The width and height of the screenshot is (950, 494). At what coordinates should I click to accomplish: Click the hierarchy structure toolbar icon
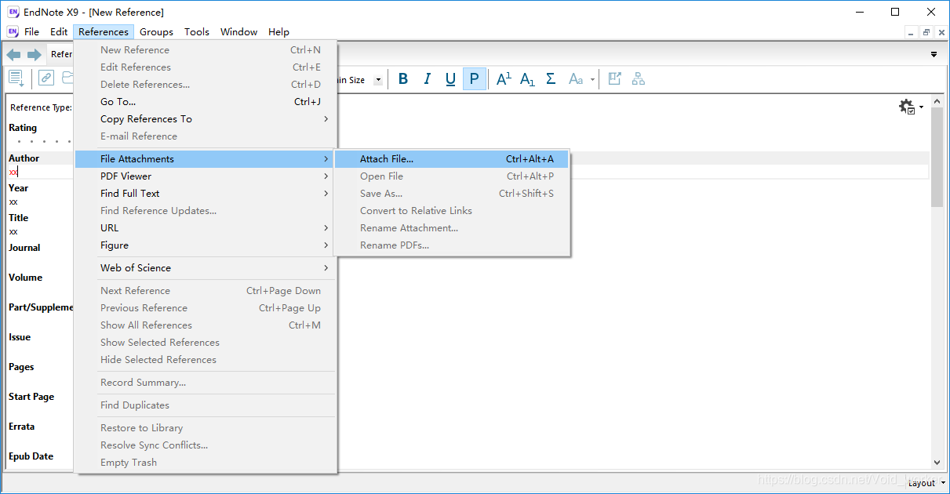point(638,79)
